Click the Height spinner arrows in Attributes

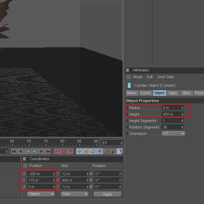(182, 114)
